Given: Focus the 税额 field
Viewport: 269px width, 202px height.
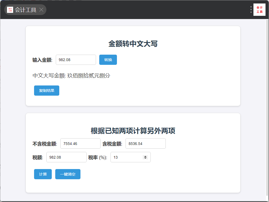Looking at the screenshot, I should [x=67, y=157].
